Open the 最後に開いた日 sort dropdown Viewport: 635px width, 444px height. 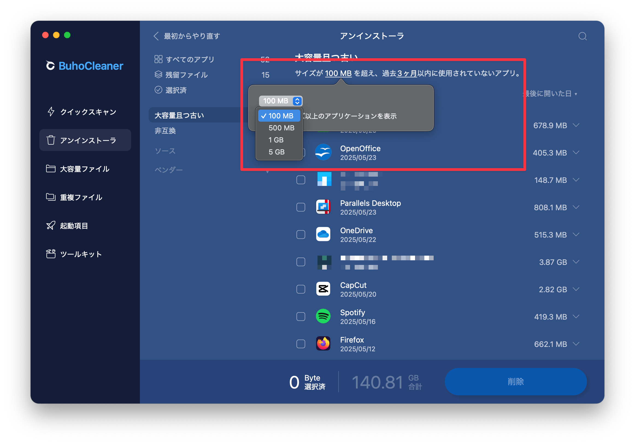pos(551,94)
